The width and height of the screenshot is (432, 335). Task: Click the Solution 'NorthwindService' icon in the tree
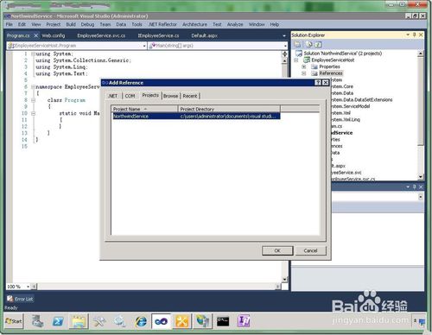(x=299, y=54)
